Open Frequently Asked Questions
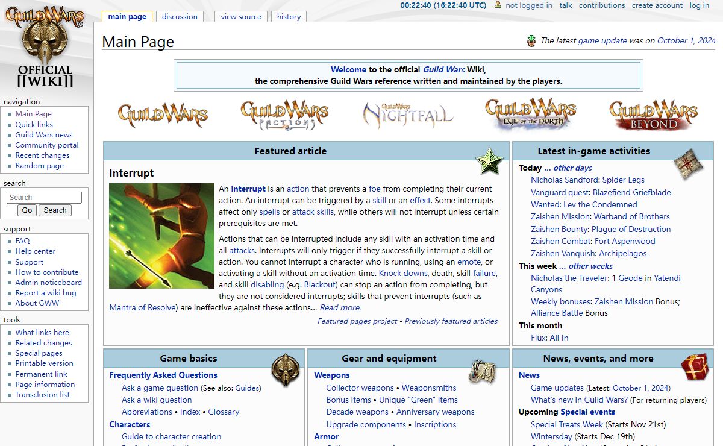The width and height of the screenshot is (723, 446). tap(163, 375)
